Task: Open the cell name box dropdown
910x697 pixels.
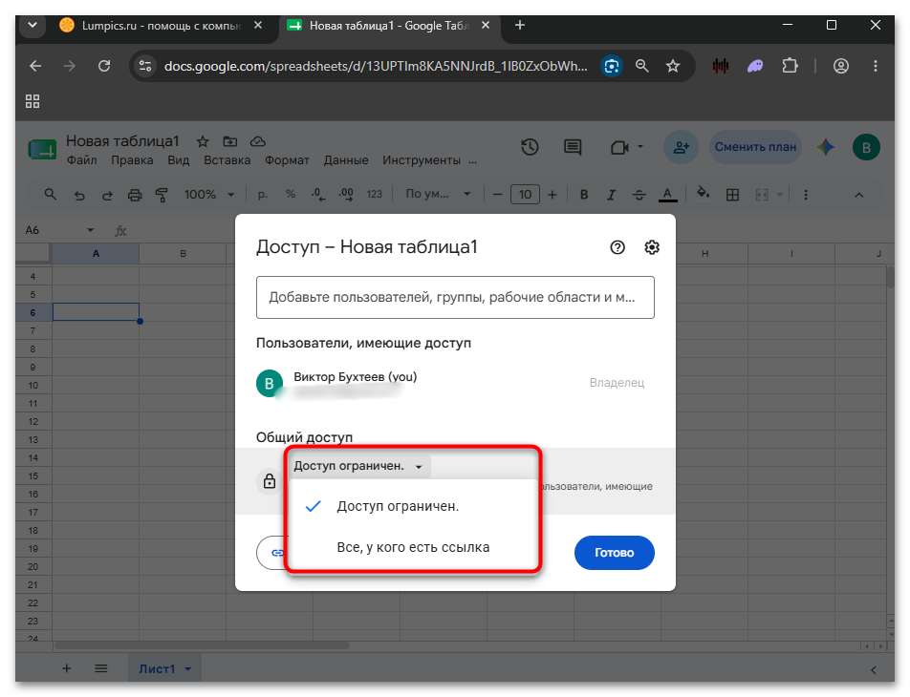Action: (90, 231)
